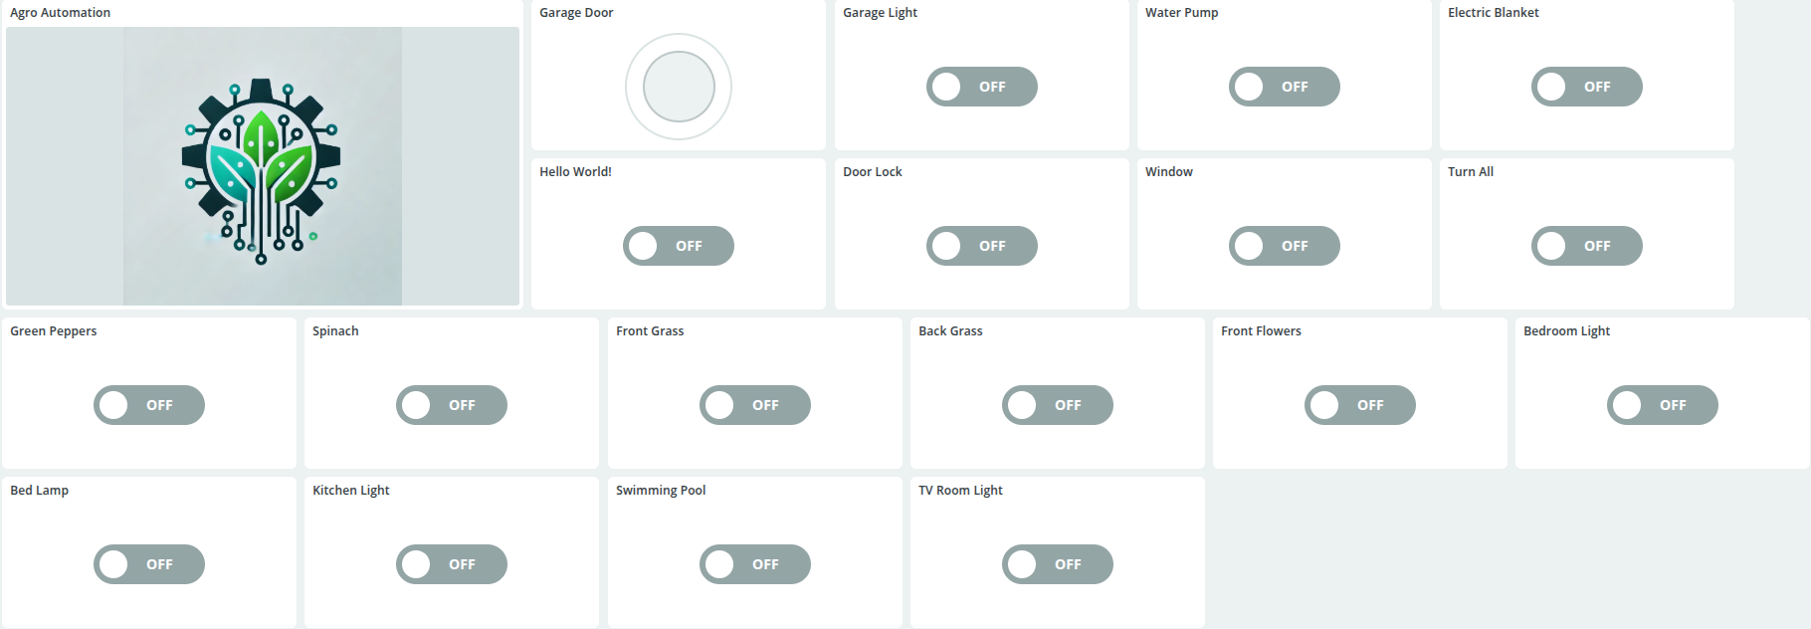The image size is (1811, 629).
Task: Open the Window toggle
Action: [1284, 246]
